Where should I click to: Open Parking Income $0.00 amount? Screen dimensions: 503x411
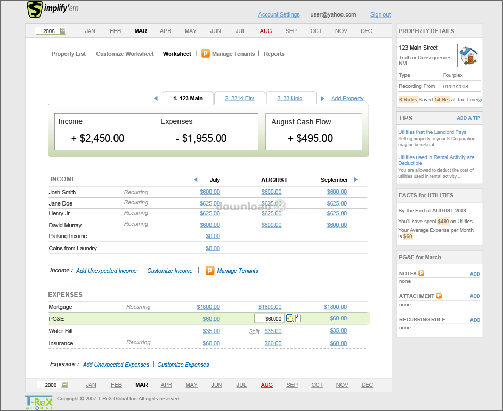[x=213, y=236]
